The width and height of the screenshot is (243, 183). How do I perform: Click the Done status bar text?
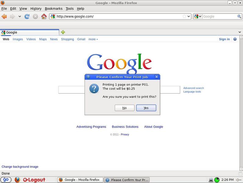coord(6,173)
